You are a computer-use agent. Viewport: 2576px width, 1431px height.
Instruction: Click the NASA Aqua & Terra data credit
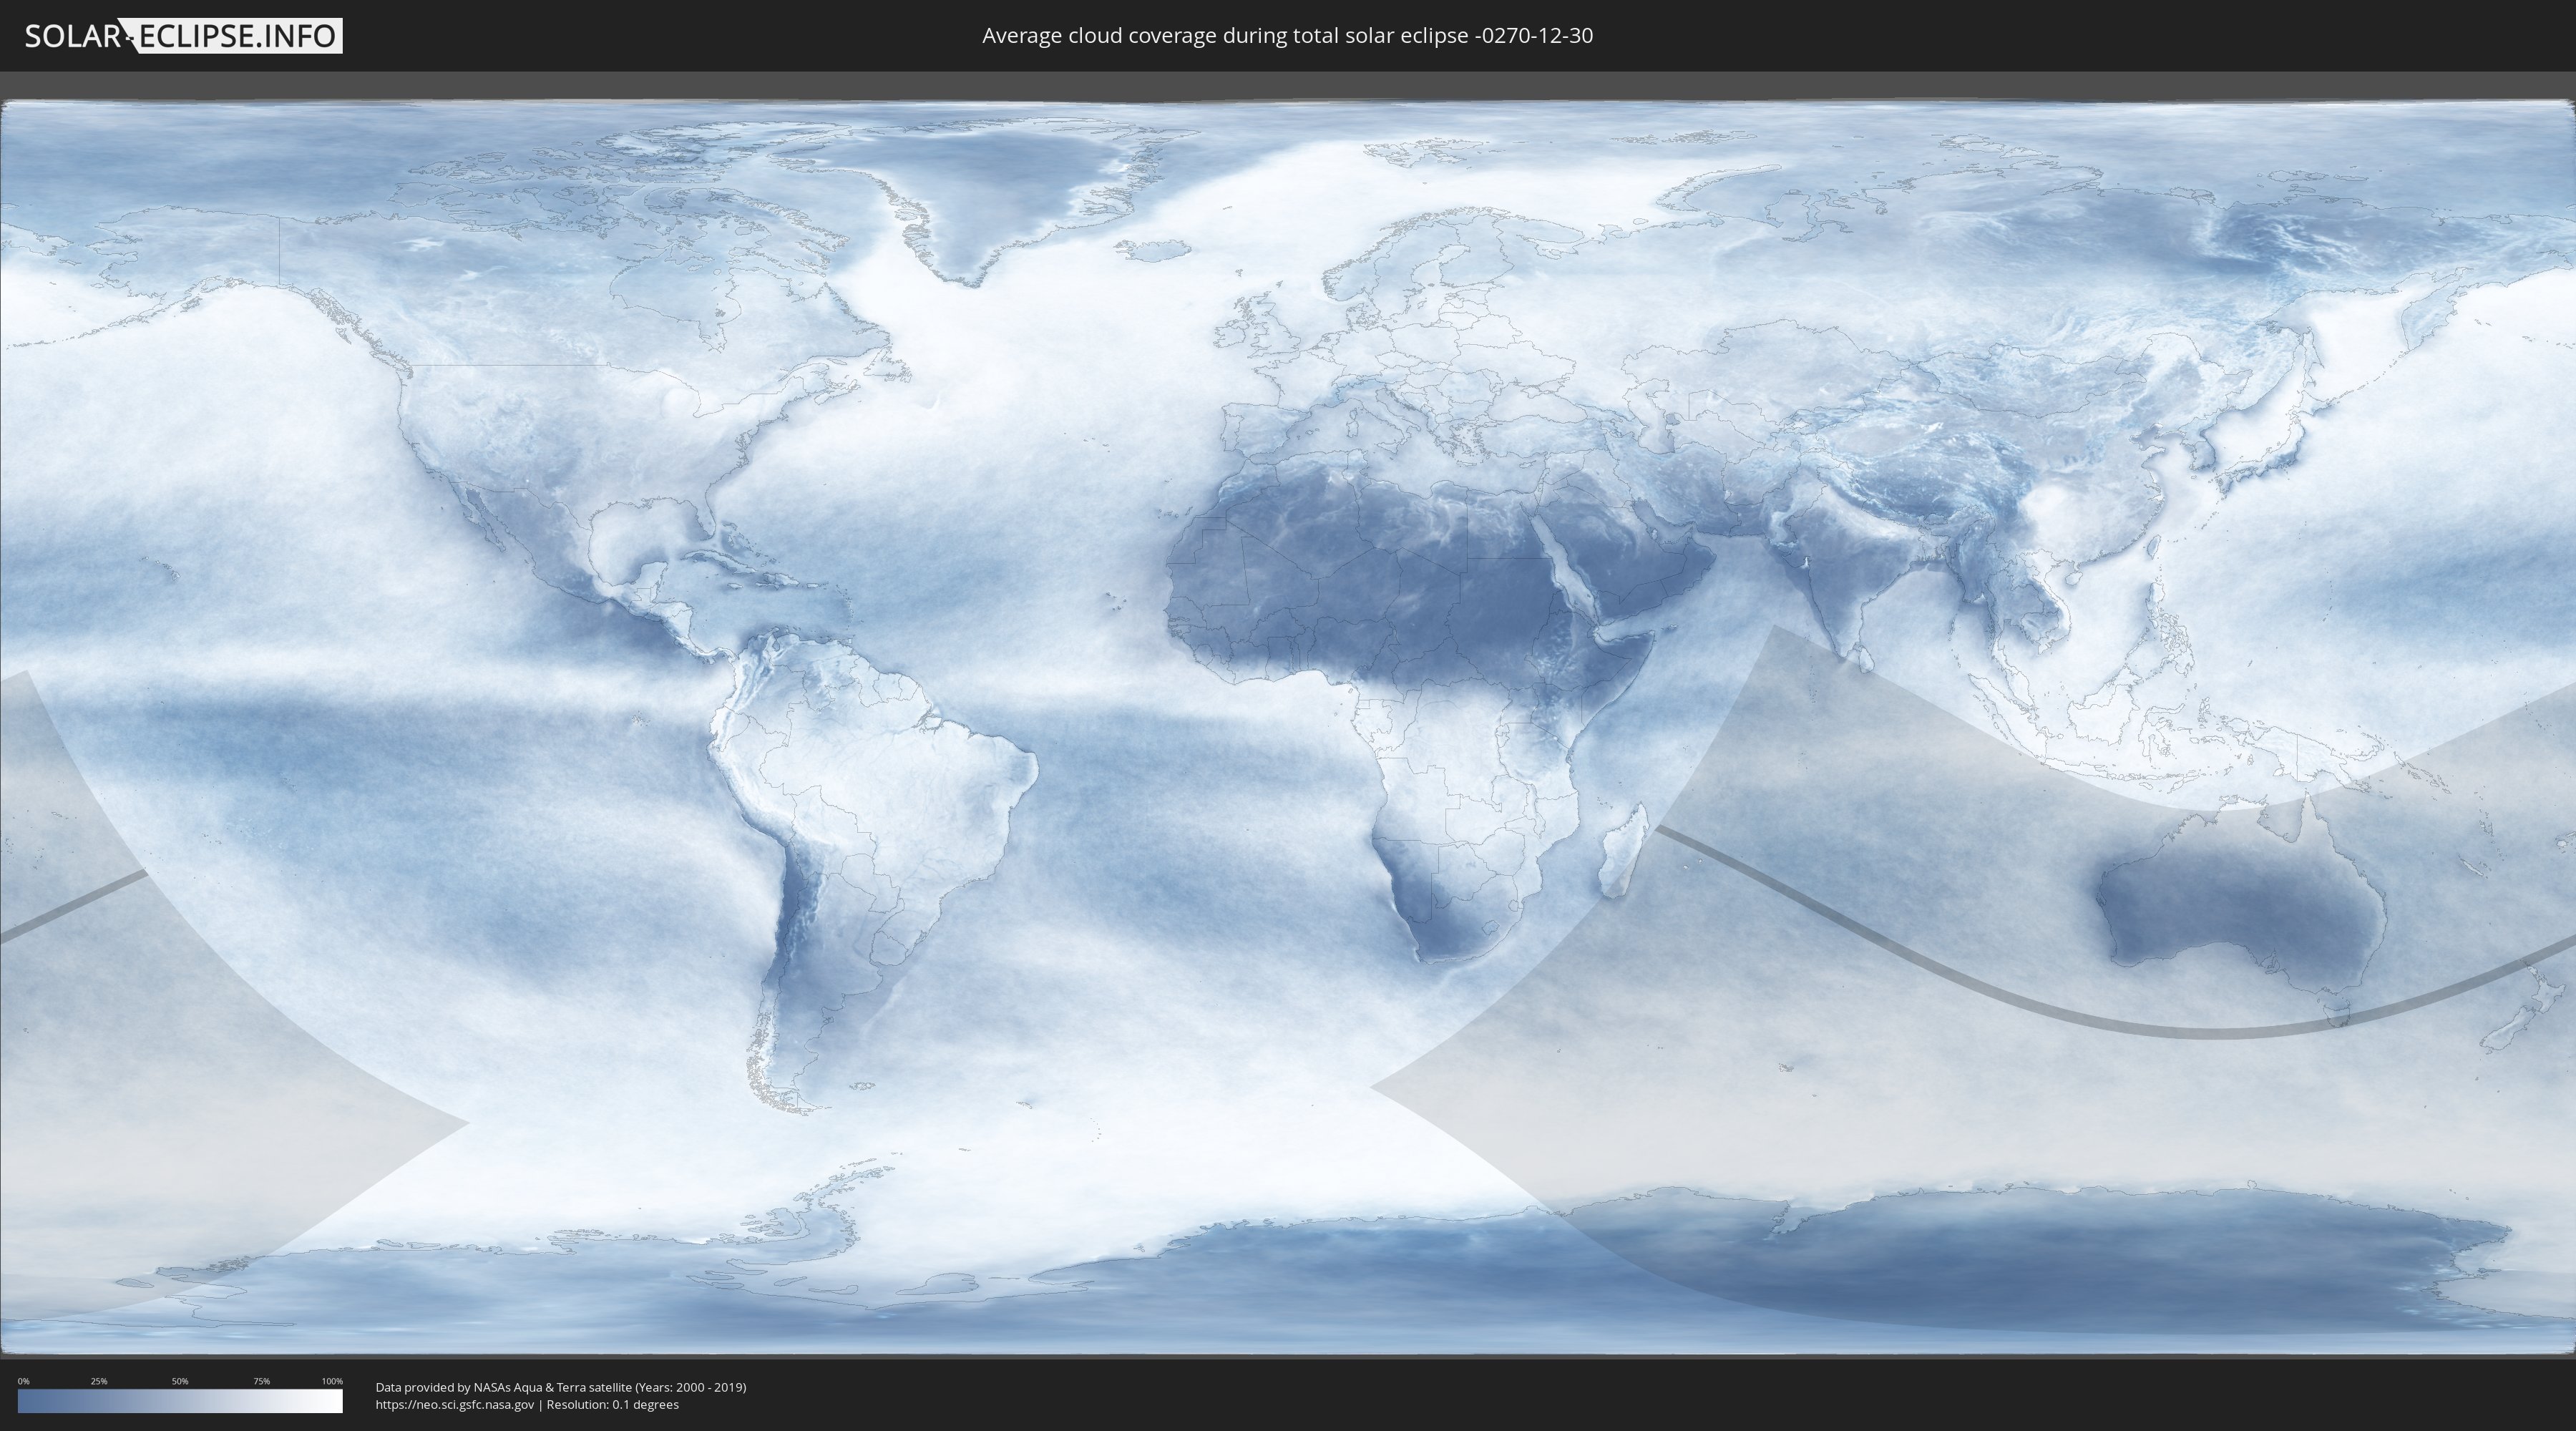(561, 1387)
